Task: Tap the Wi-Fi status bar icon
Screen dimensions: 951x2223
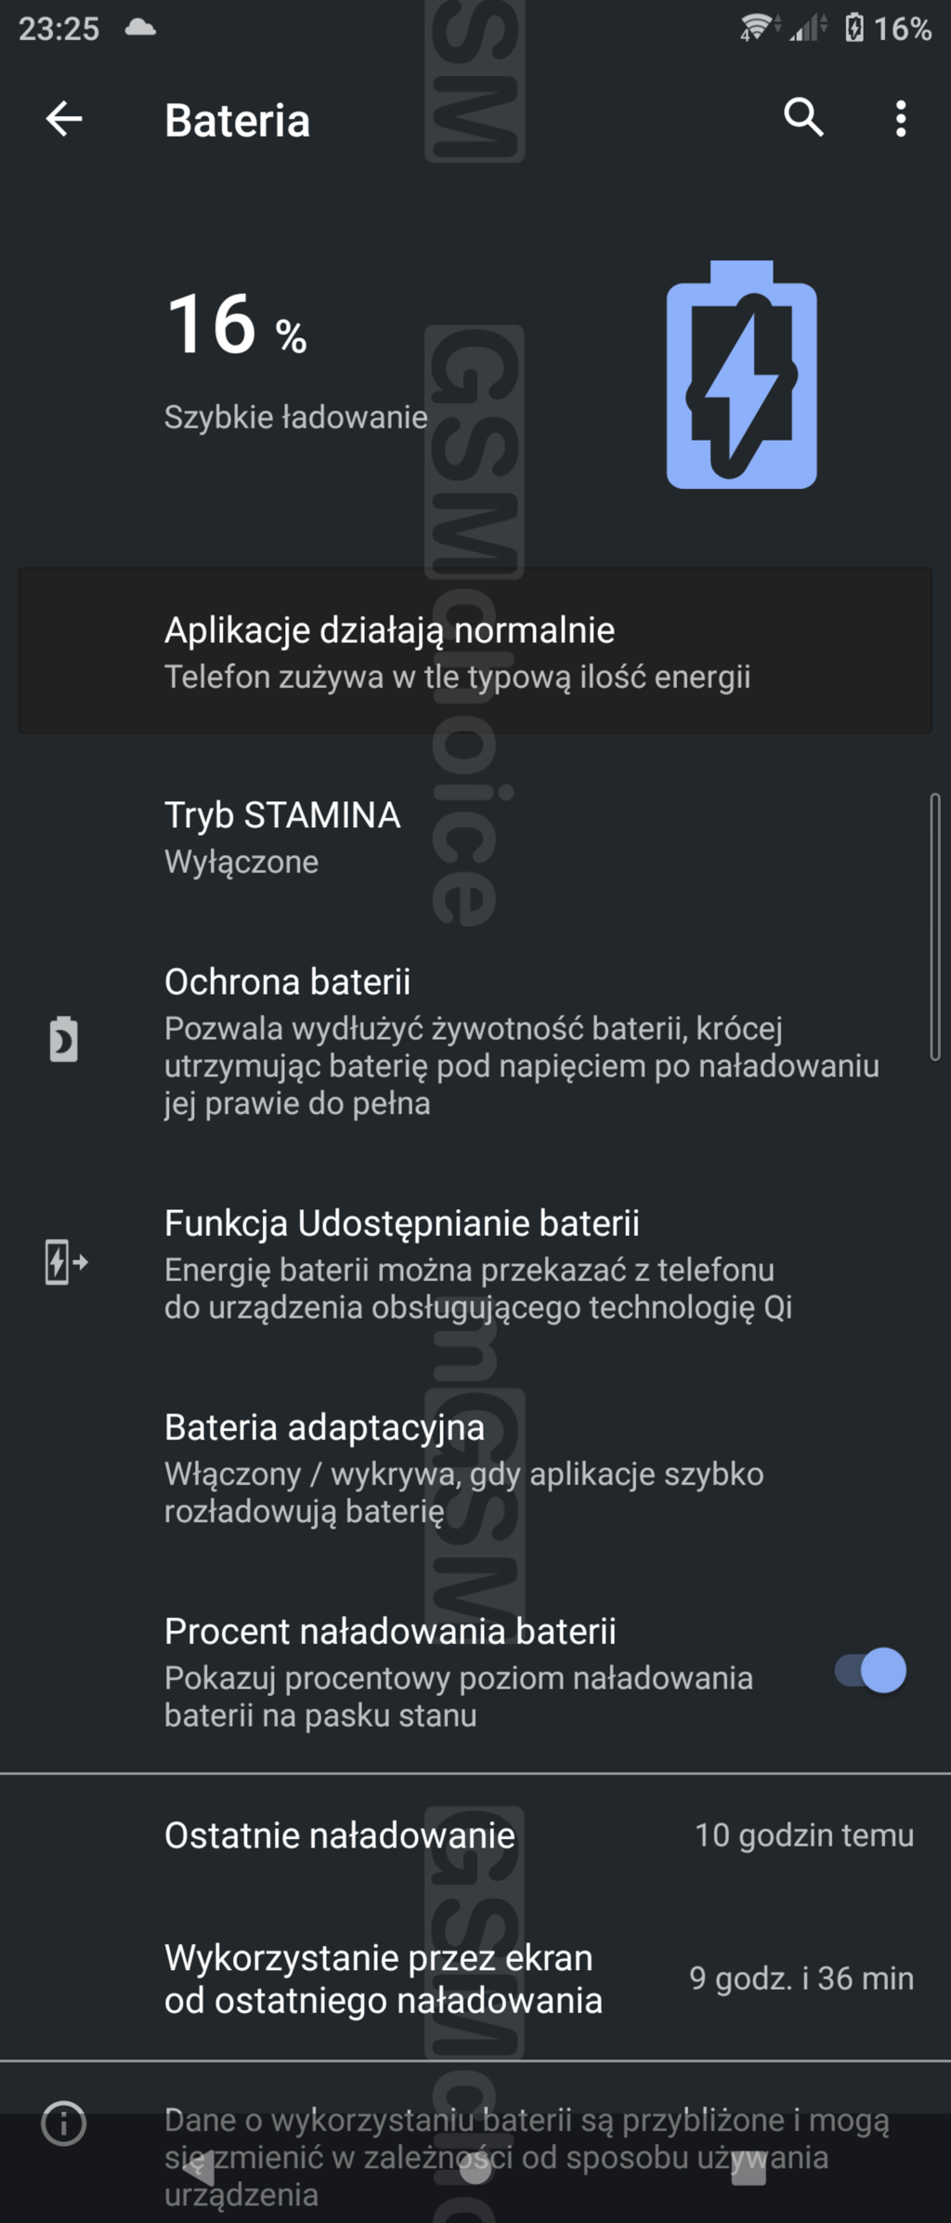Action: [x=757, y=28]
